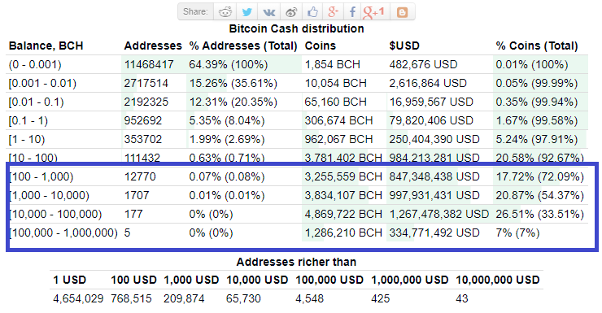This screenshot has height=313, width=602.
Task: Click the 4,548 addresses count
Action: click(x=309, y=299)
